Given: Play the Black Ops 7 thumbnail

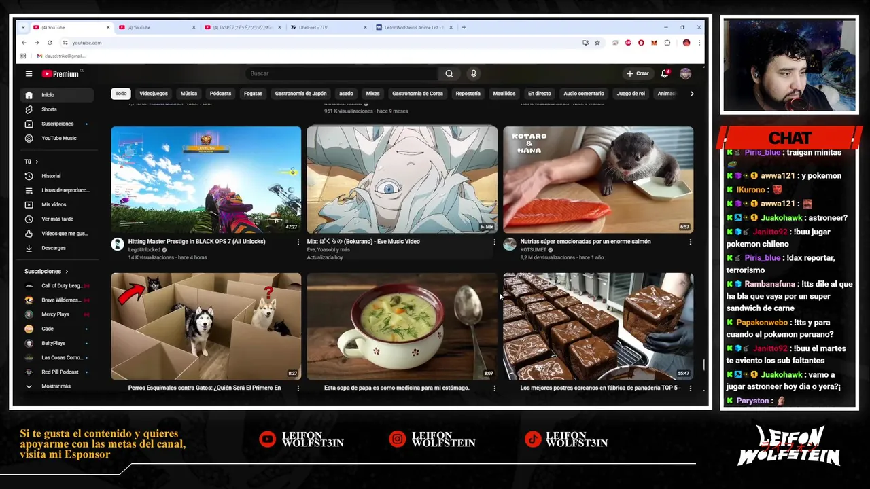Looking at the screenshot, I should pos(206,180).
